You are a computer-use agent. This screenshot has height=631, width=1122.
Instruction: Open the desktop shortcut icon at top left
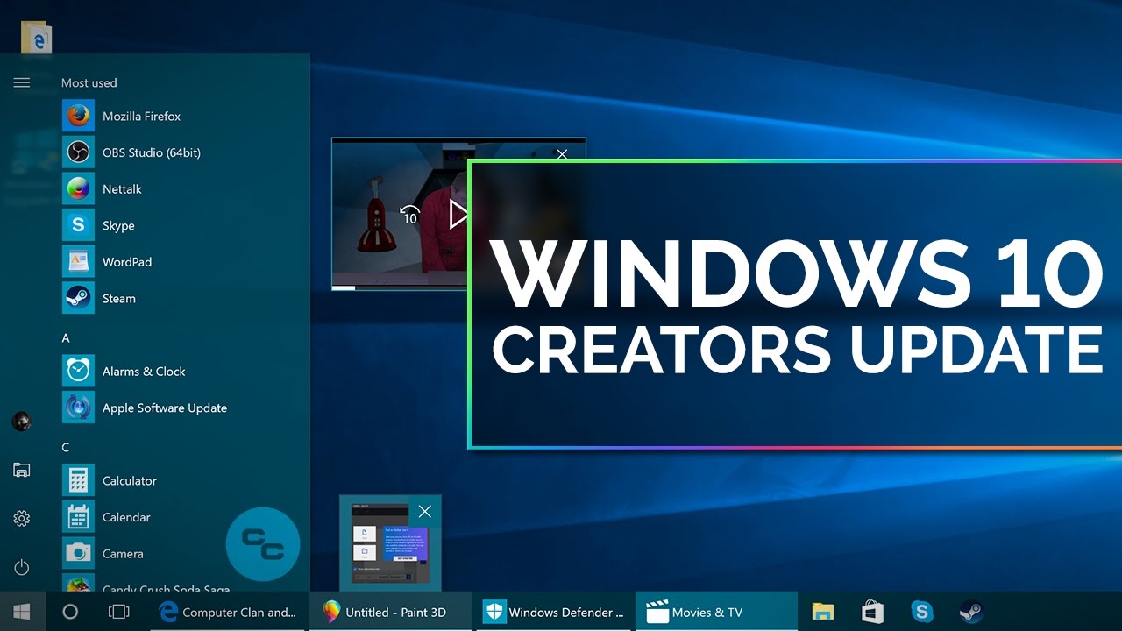[37, 36]
